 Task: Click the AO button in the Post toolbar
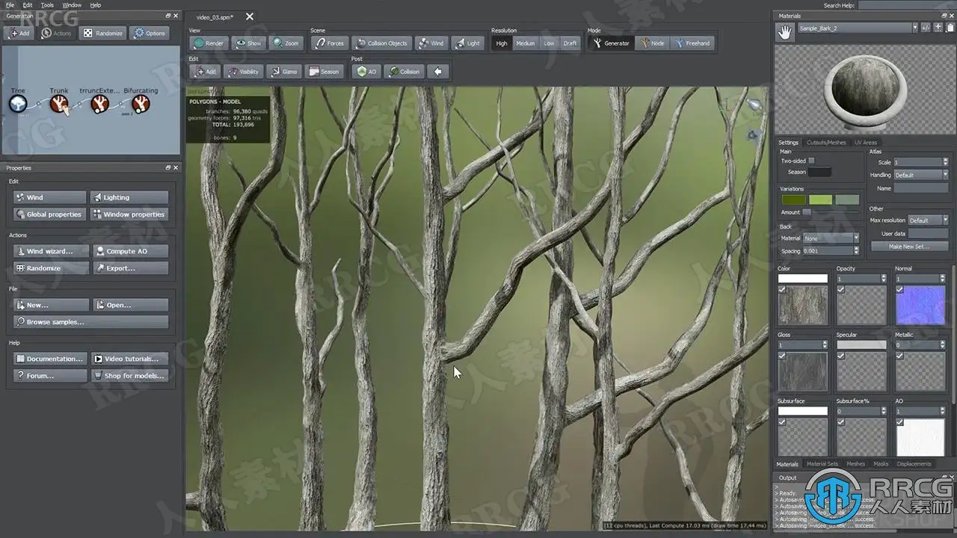[x=366, y=72]
